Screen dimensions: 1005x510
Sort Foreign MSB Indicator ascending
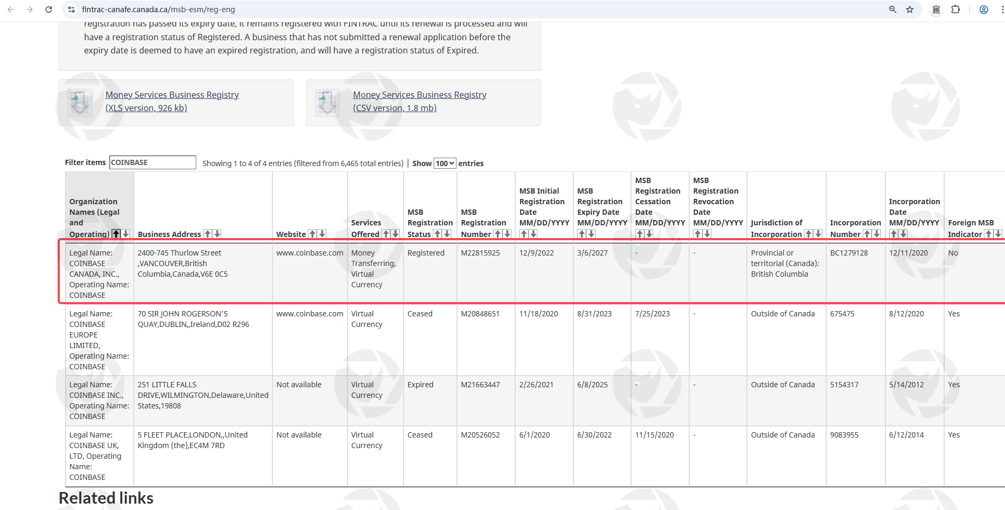coord(988,234)
